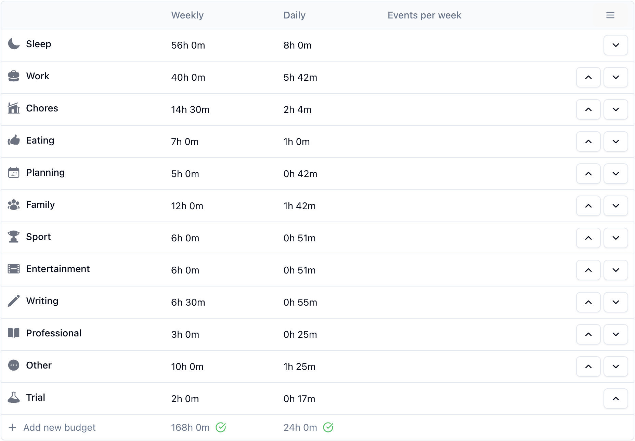Image resolution: width=635 pixels, height=441 pixels.
Task: Open the Planning calendar icon
Action: (13, 173)
